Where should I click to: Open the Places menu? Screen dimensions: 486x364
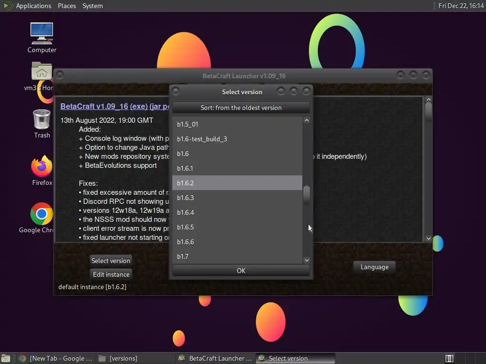click(66, 6)
